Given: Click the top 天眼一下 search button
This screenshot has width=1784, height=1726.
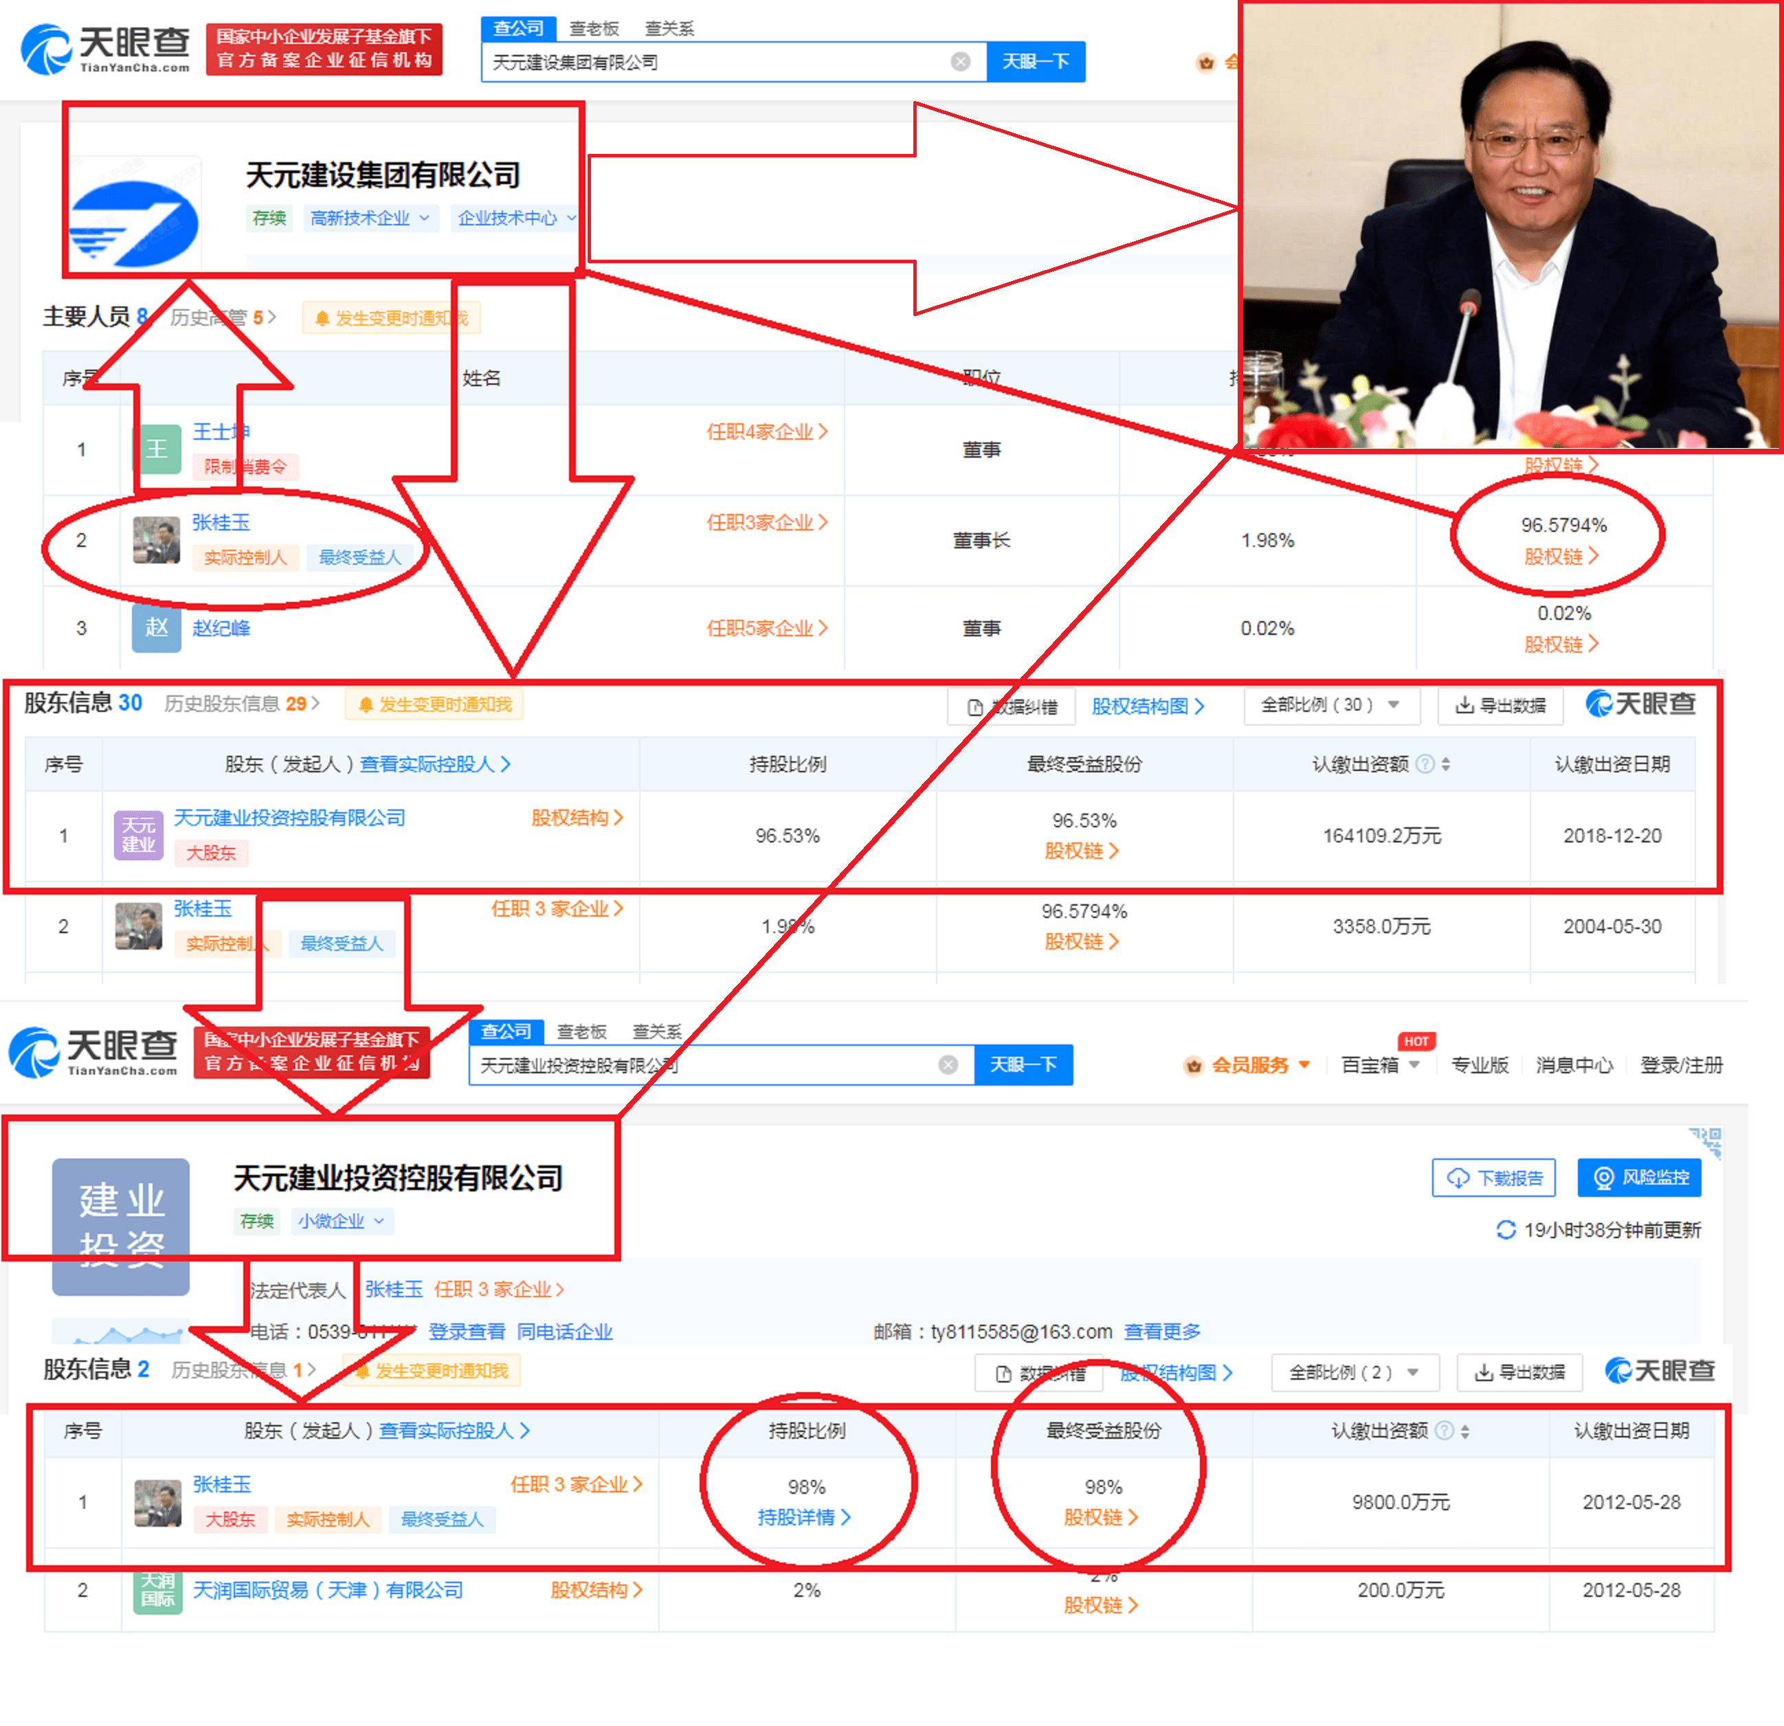Looking at the screenshot, I should (1035, 61).
